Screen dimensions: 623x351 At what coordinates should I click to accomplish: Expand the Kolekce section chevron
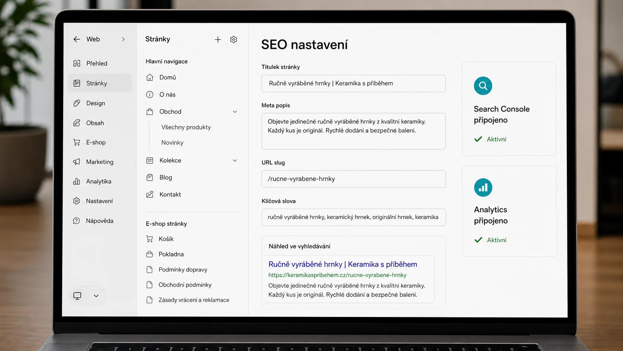click(x=235, y=160)
